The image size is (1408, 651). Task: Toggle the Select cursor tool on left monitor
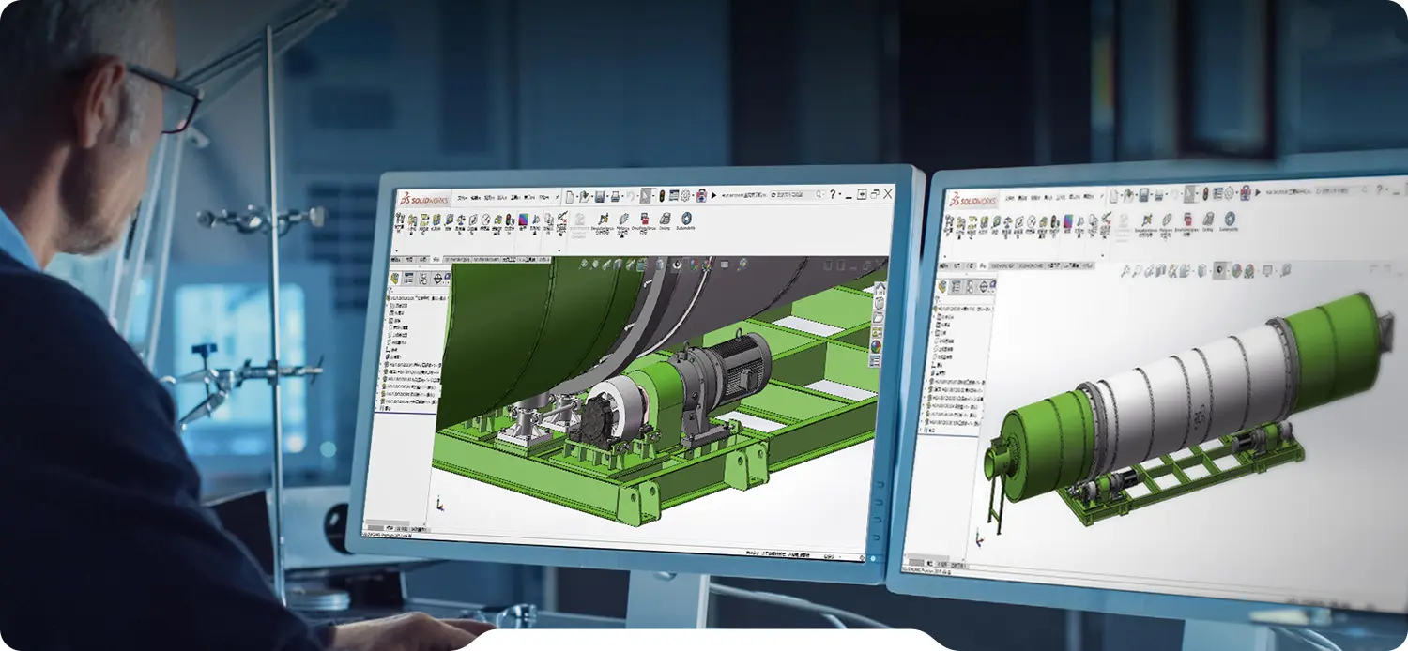click(x=646, y=196)
